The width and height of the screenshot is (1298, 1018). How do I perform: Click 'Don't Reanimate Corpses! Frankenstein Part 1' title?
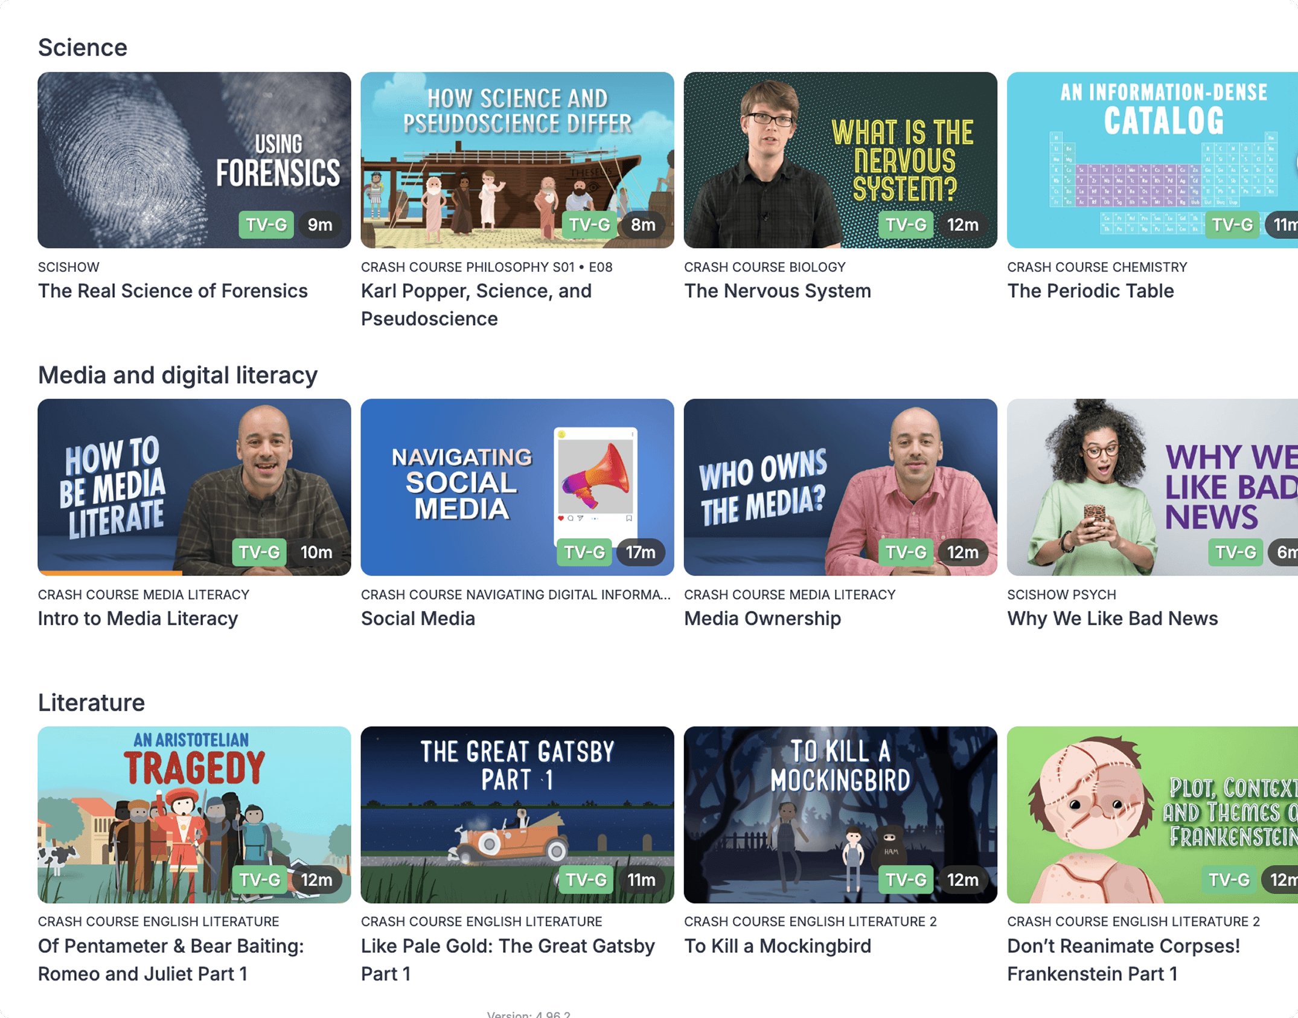[1124, 959]
